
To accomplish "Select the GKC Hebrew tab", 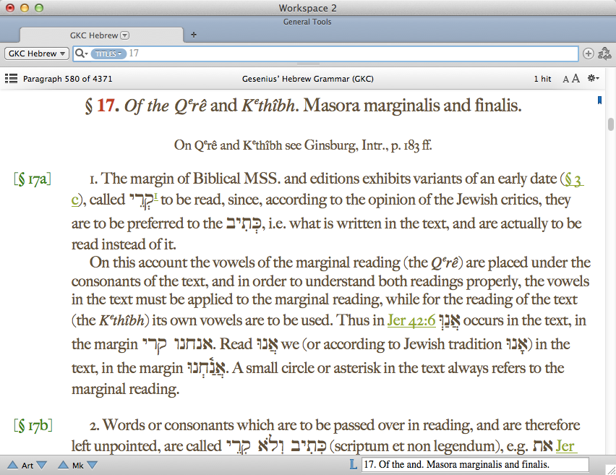I will click(94, 35).
